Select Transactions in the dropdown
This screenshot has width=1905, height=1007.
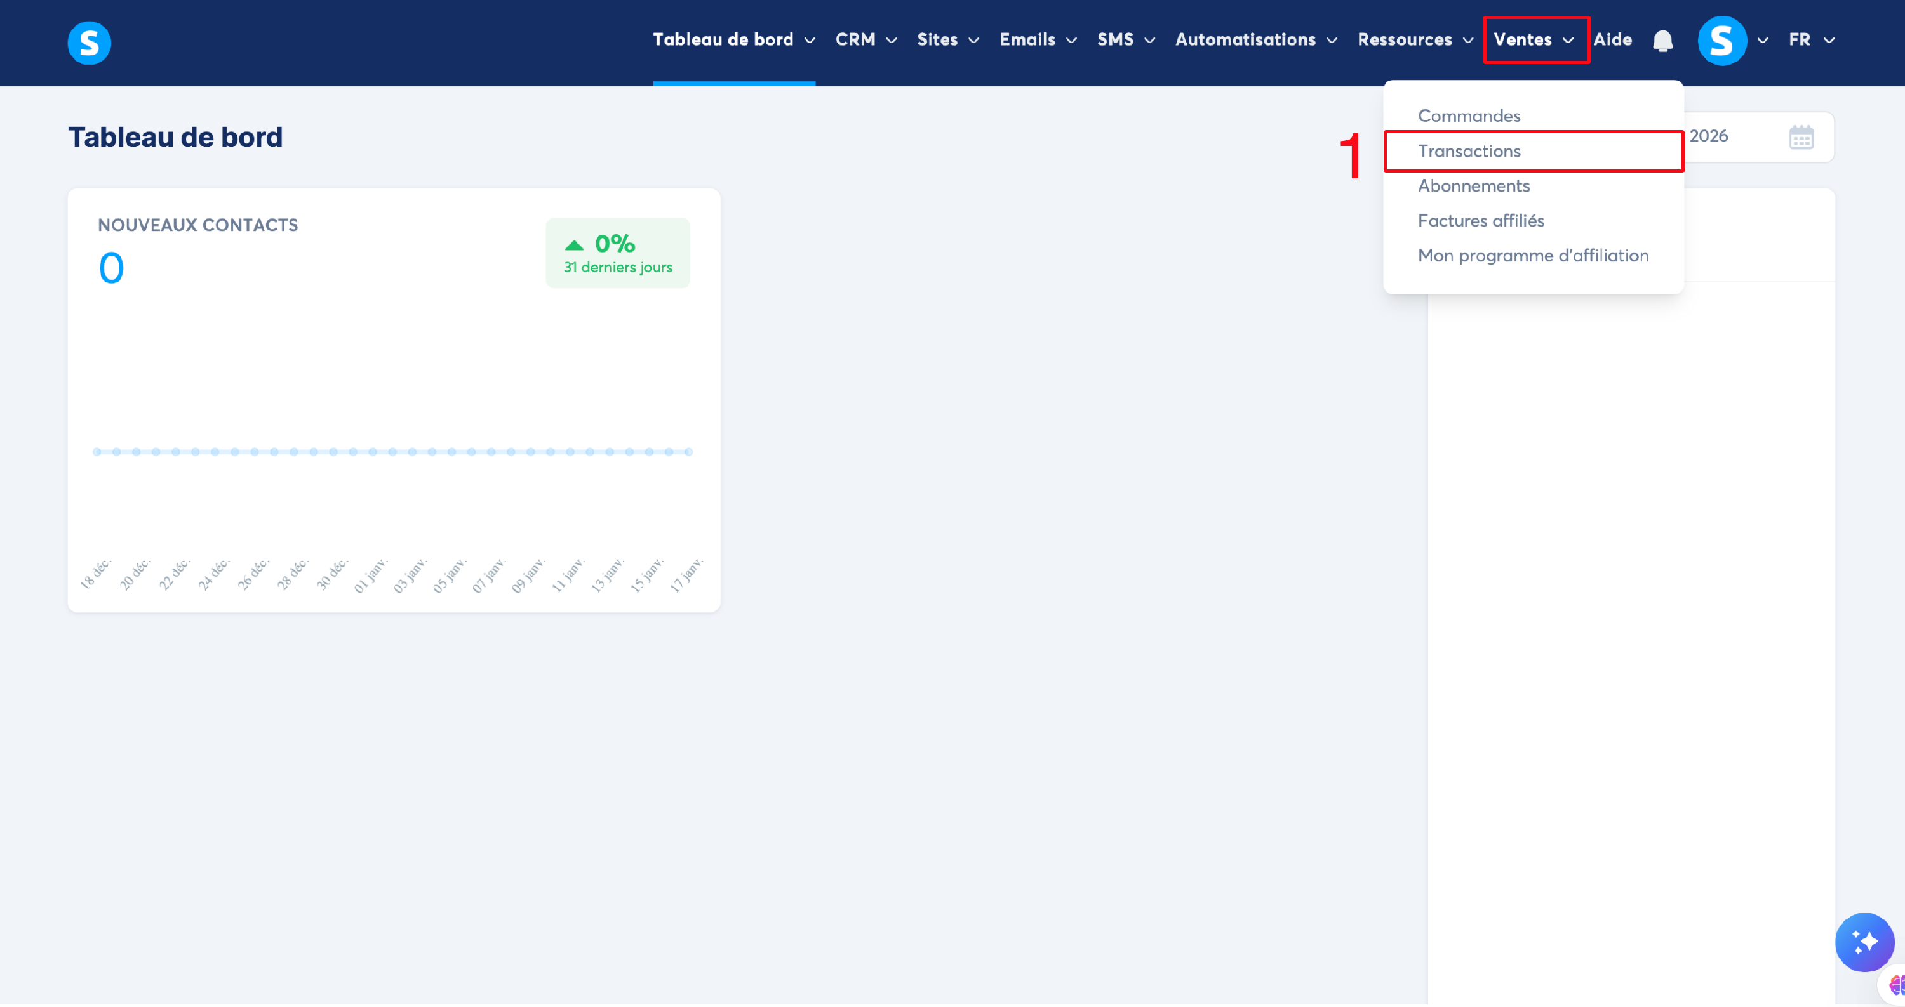point(1469,152)
